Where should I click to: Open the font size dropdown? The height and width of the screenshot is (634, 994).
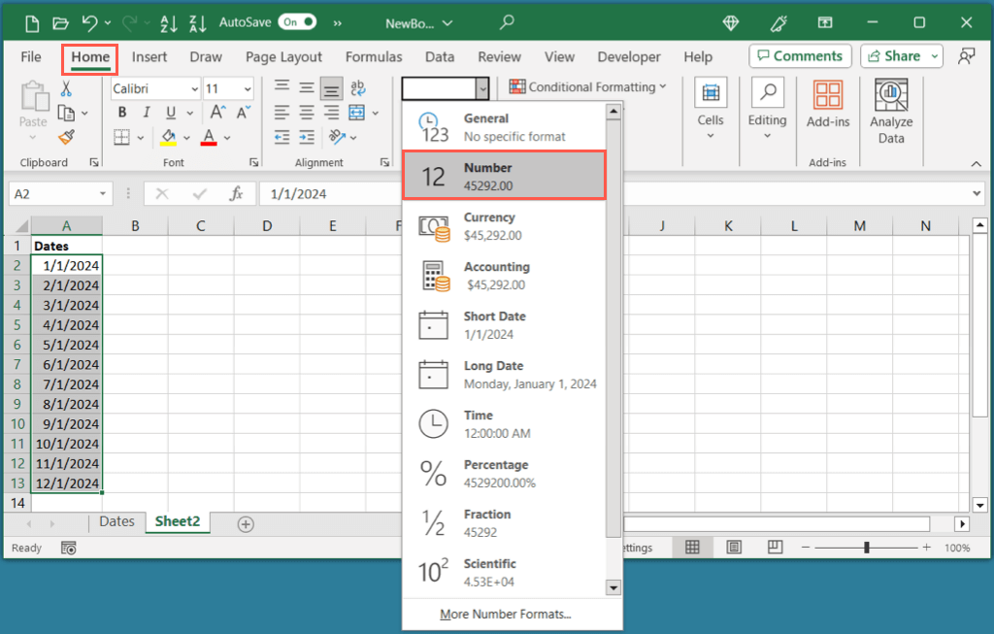(247, 89)
